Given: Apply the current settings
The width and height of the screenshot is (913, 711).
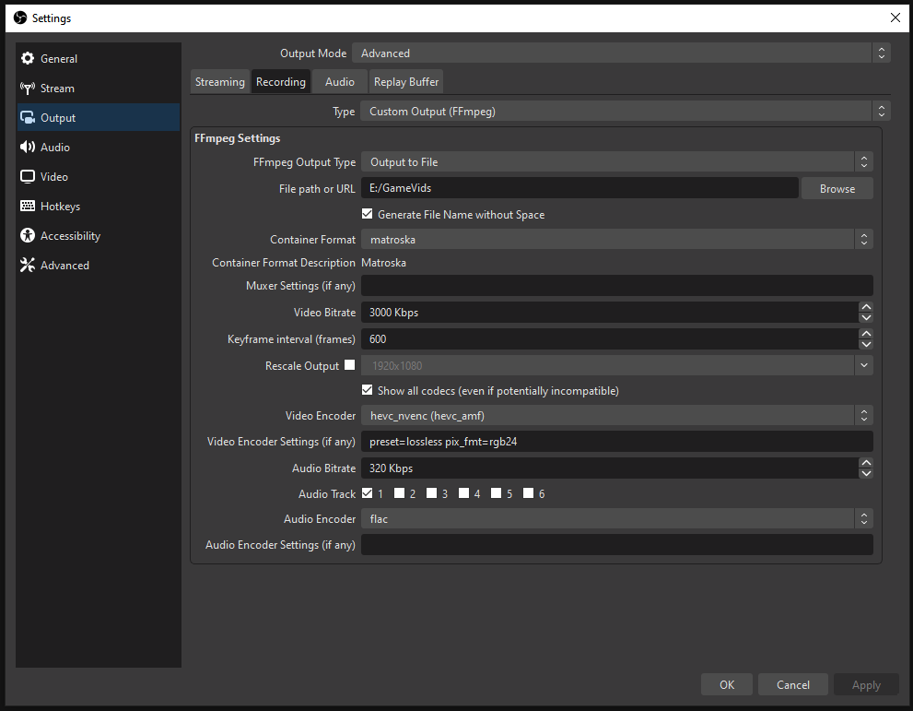Looking at the screenshot, I should point(866,684).
